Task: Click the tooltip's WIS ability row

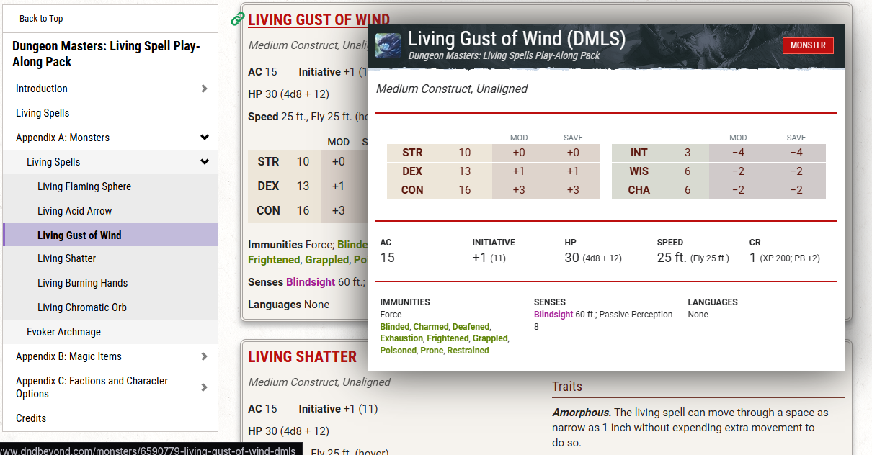Action: (718, 171)
